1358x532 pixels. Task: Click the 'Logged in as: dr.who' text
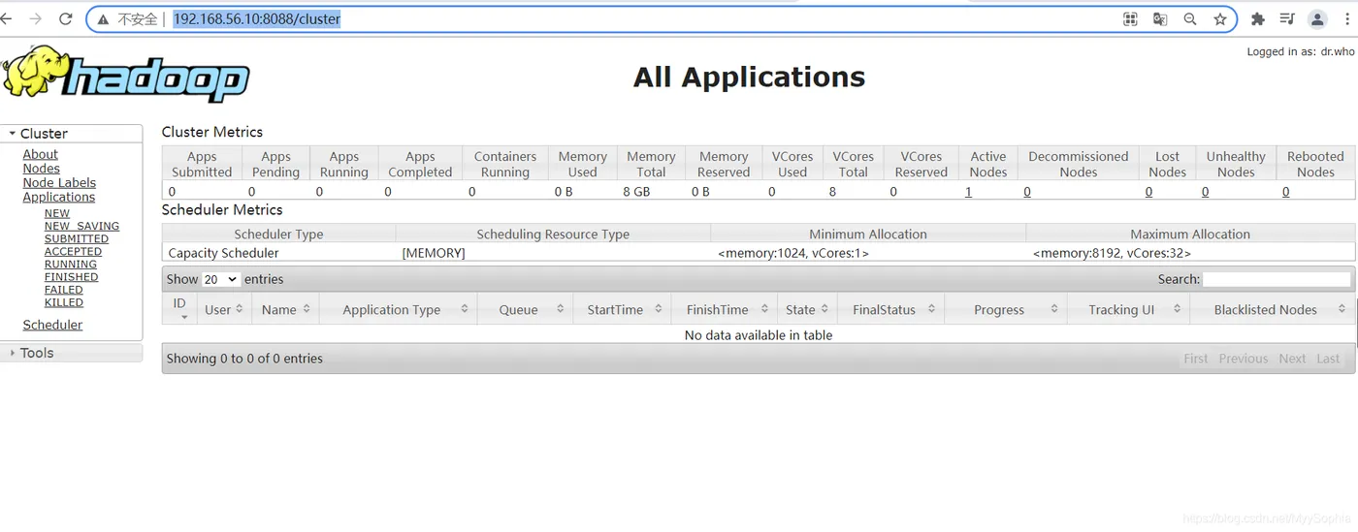1300,51
